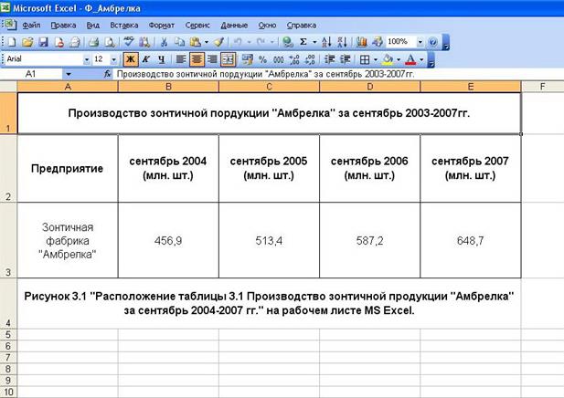Click the Merge and Center icon
The image size is (564, 398).
(x=229, y=58)
